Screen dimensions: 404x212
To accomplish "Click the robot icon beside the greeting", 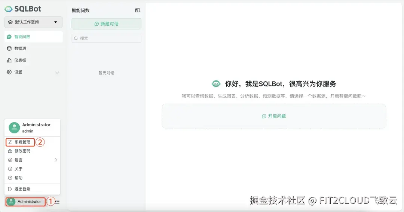I will [216, 84].
